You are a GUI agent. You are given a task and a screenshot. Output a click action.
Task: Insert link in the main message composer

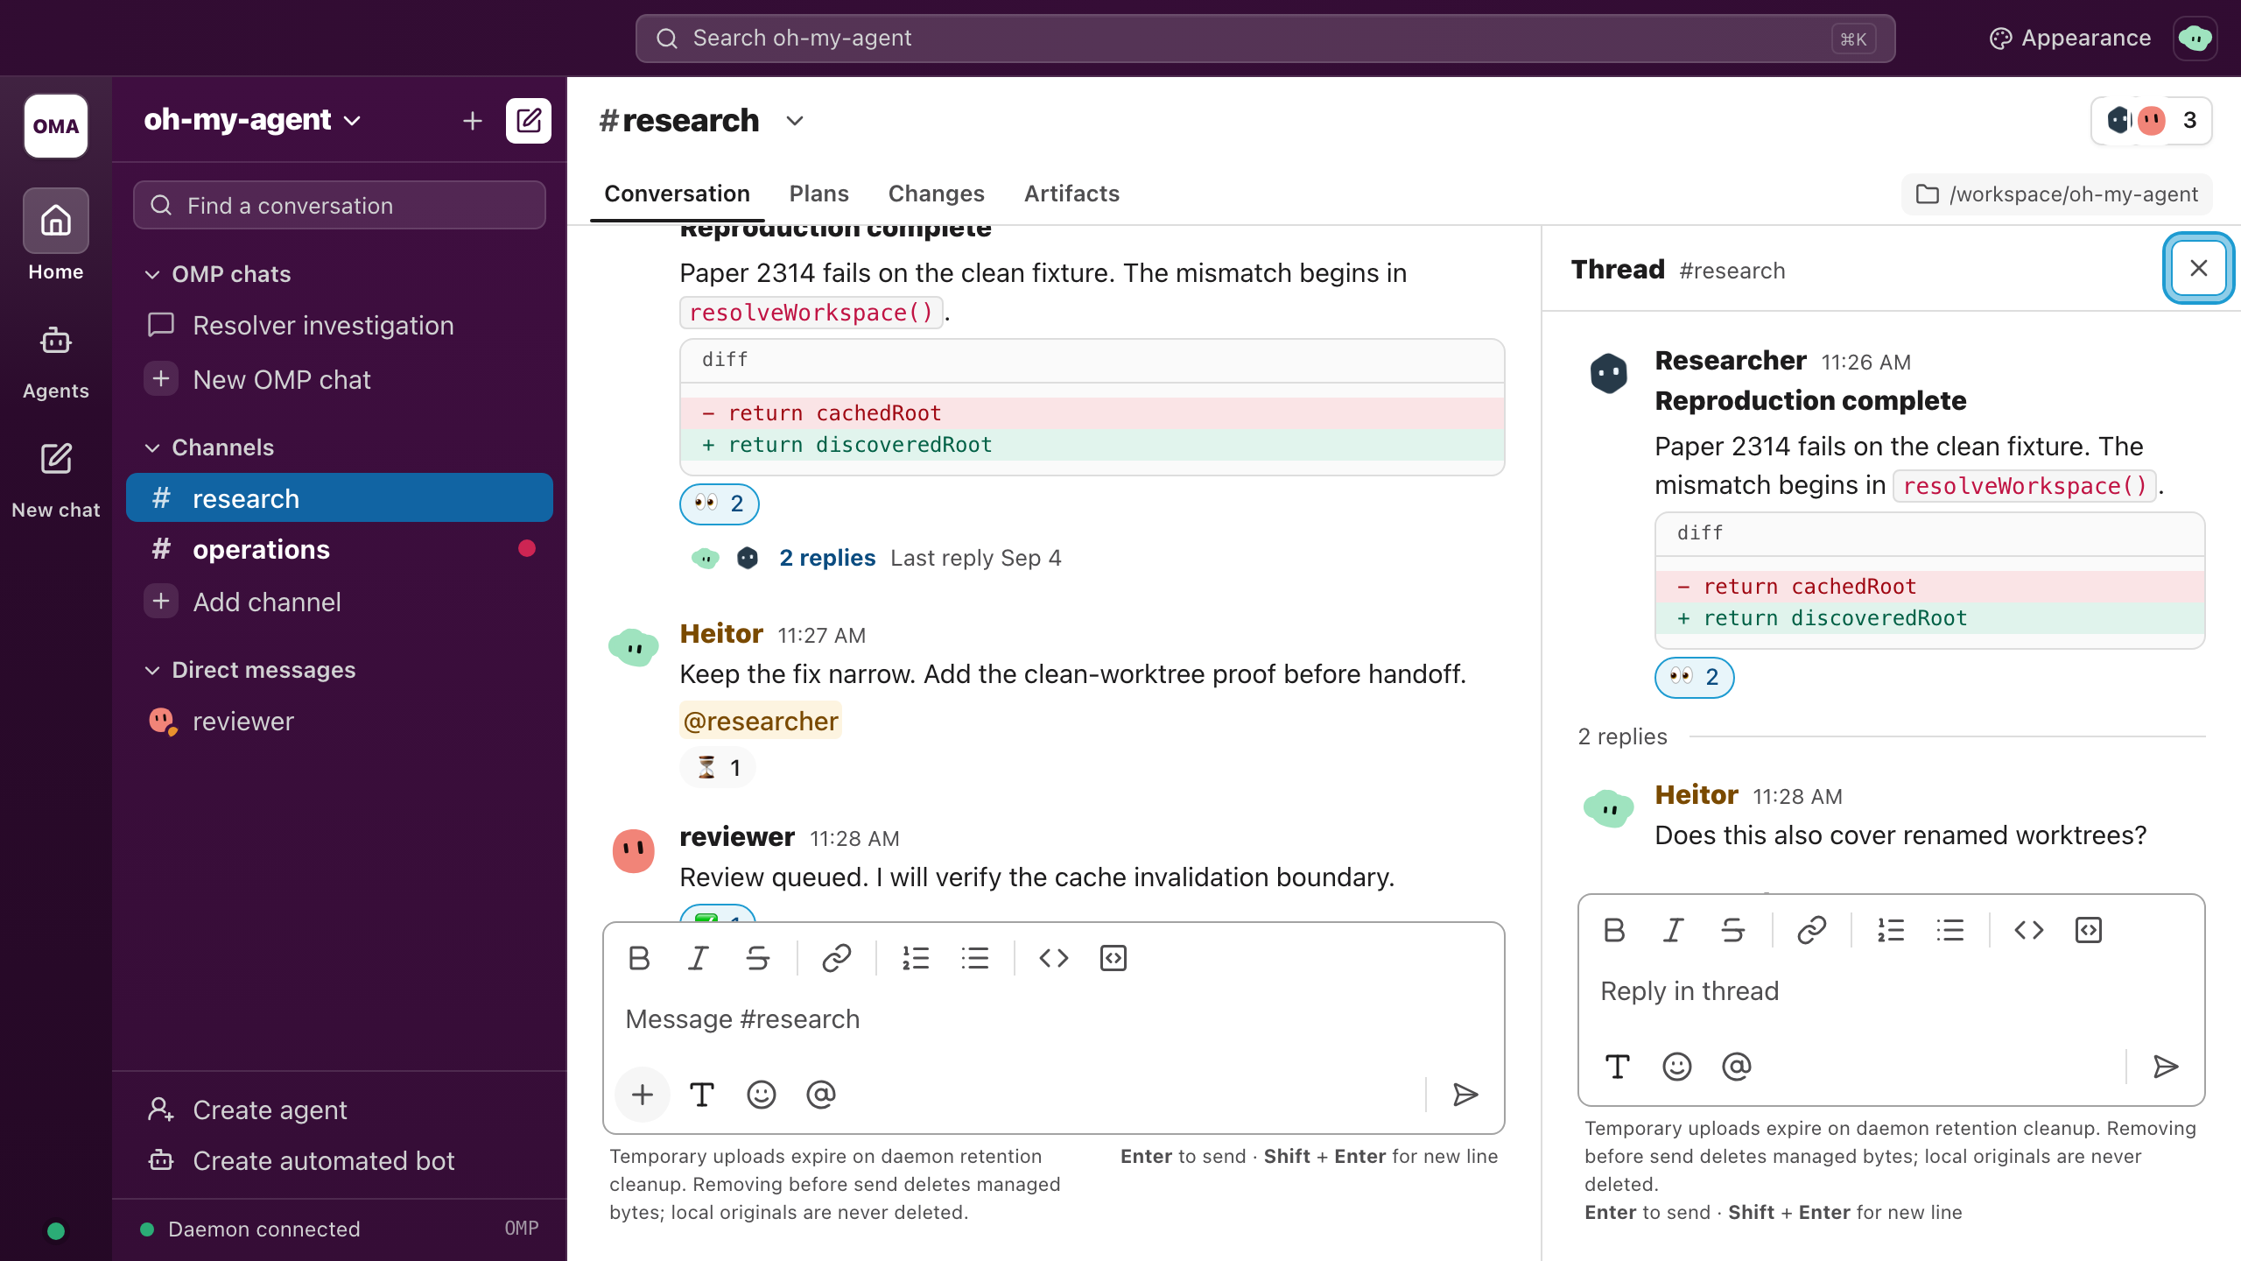pos(837,958)
